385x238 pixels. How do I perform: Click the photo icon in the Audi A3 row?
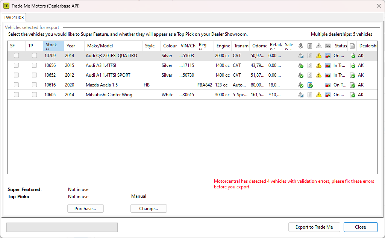(328, 65)
